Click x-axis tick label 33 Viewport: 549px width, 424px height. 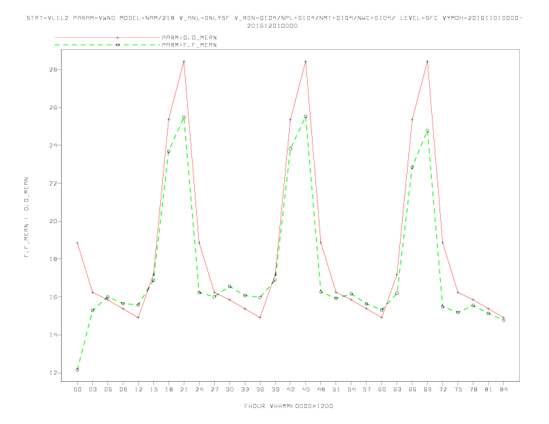pyautogui.click(x=245, y=389)
